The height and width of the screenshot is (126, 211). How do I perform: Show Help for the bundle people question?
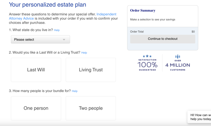(x=75, y=91)
